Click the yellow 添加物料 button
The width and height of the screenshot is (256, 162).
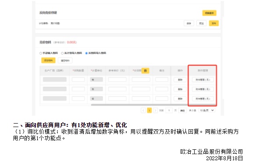point(48,60)
